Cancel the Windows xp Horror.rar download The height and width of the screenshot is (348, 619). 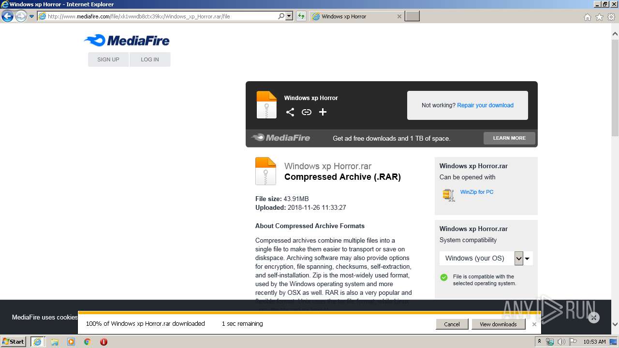point(452,324)
